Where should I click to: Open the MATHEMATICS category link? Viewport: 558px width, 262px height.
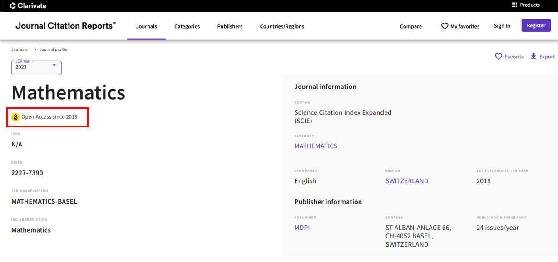[316, 146]
